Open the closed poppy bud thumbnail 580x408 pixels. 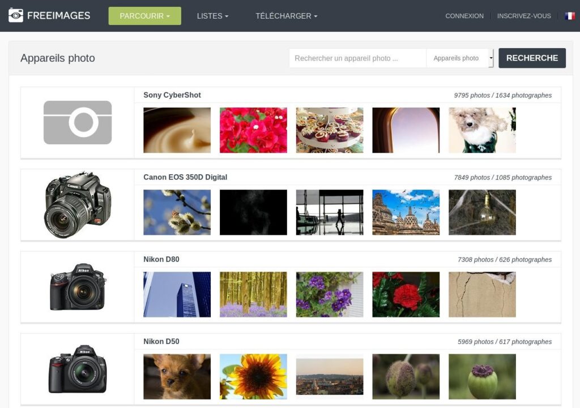(x=406, y=376)
